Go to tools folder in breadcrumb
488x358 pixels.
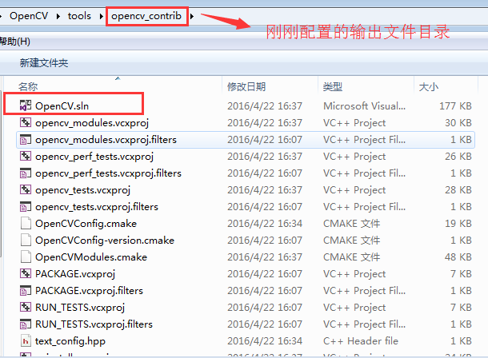point(79,16)
